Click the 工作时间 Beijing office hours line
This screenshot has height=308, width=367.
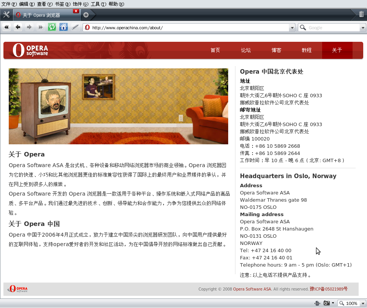(292, 161)
